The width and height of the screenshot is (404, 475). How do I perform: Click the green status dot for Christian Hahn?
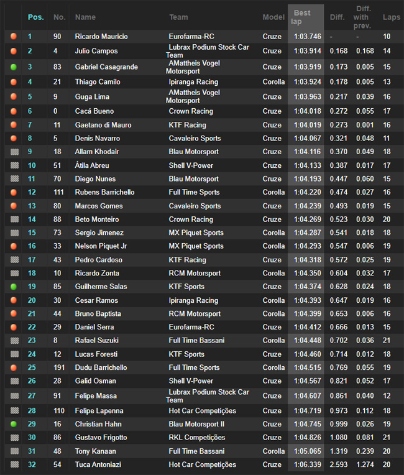14,424
